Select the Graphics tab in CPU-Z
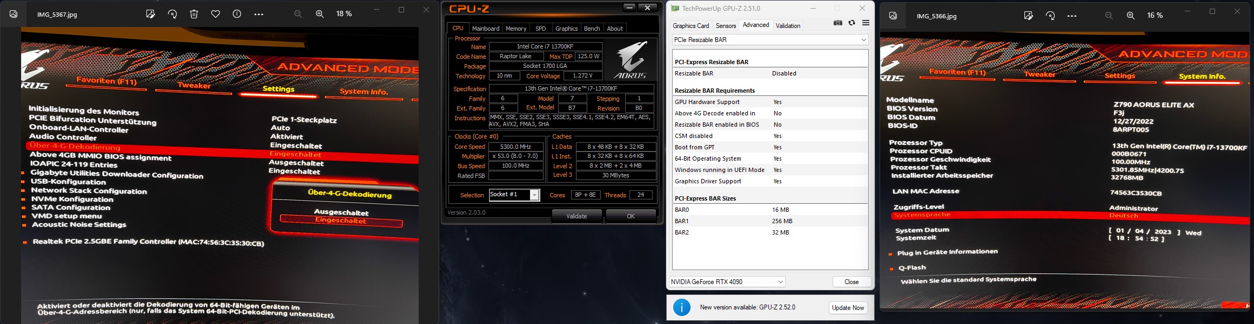1254x324 pixels. [566, 29]
